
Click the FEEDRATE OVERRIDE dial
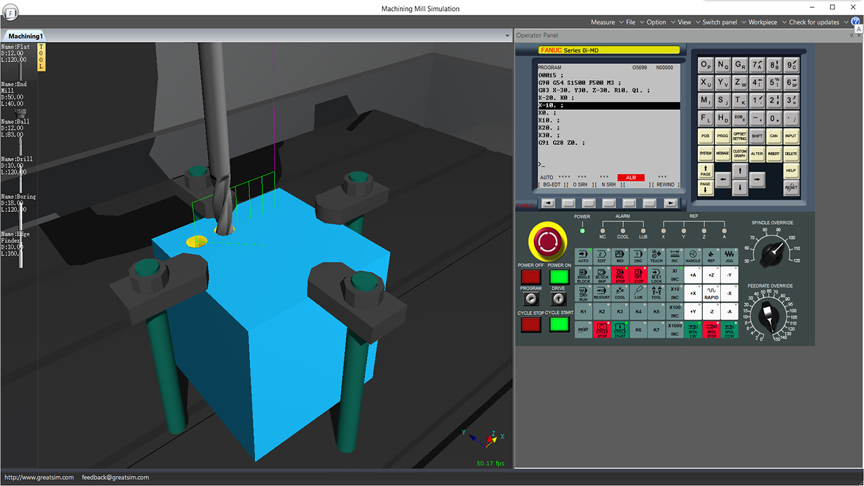pyautogui.click(x=769, y=315)
